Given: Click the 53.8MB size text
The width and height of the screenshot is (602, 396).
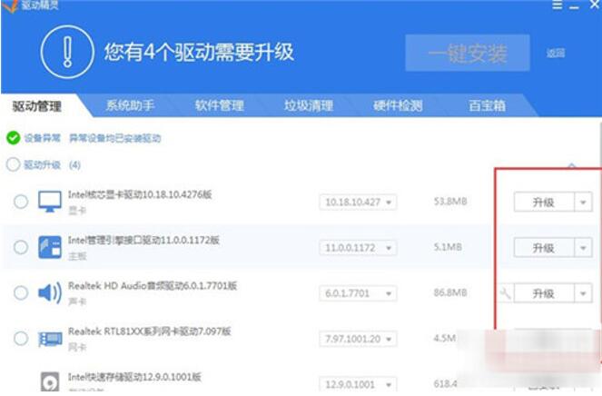Looking at the screenshot, I should (x=450, y=202).
